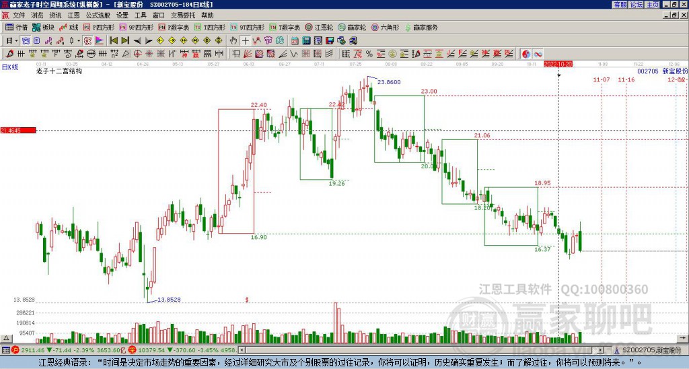
Task: Click the 论坛 button in title bar
Action: (637, 5)
